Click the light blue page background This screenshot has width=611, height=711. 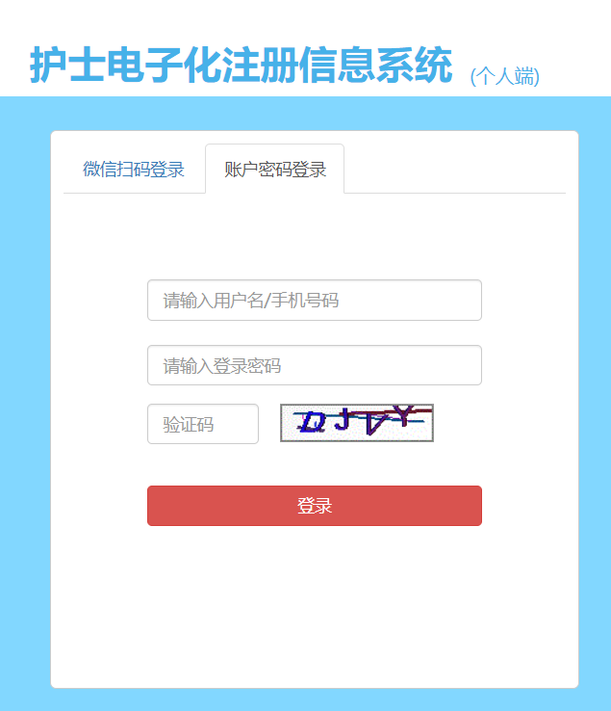(25, 408)
